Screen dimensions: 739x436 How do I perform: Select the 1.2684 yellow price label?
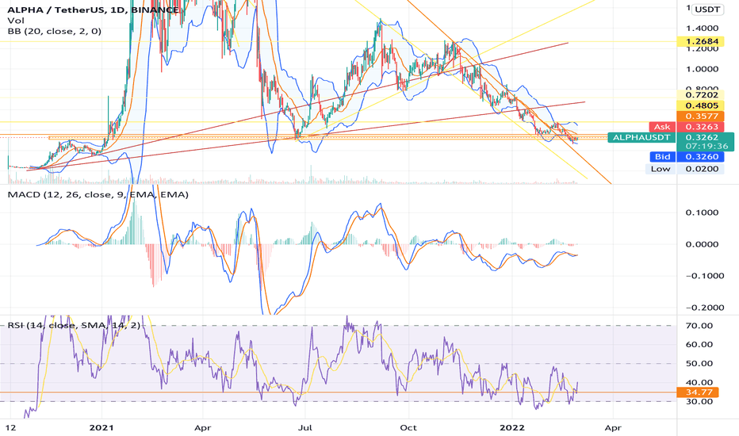point(702,41)
